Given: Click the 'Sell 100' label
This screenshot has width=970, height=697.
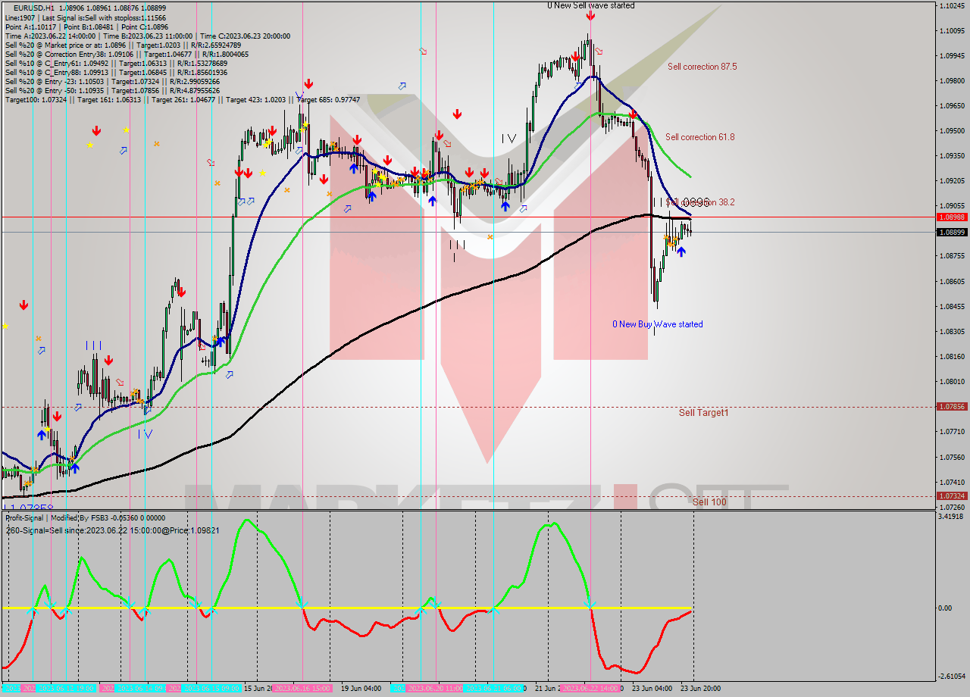Looking at the screenshot, I should [709, 502].
